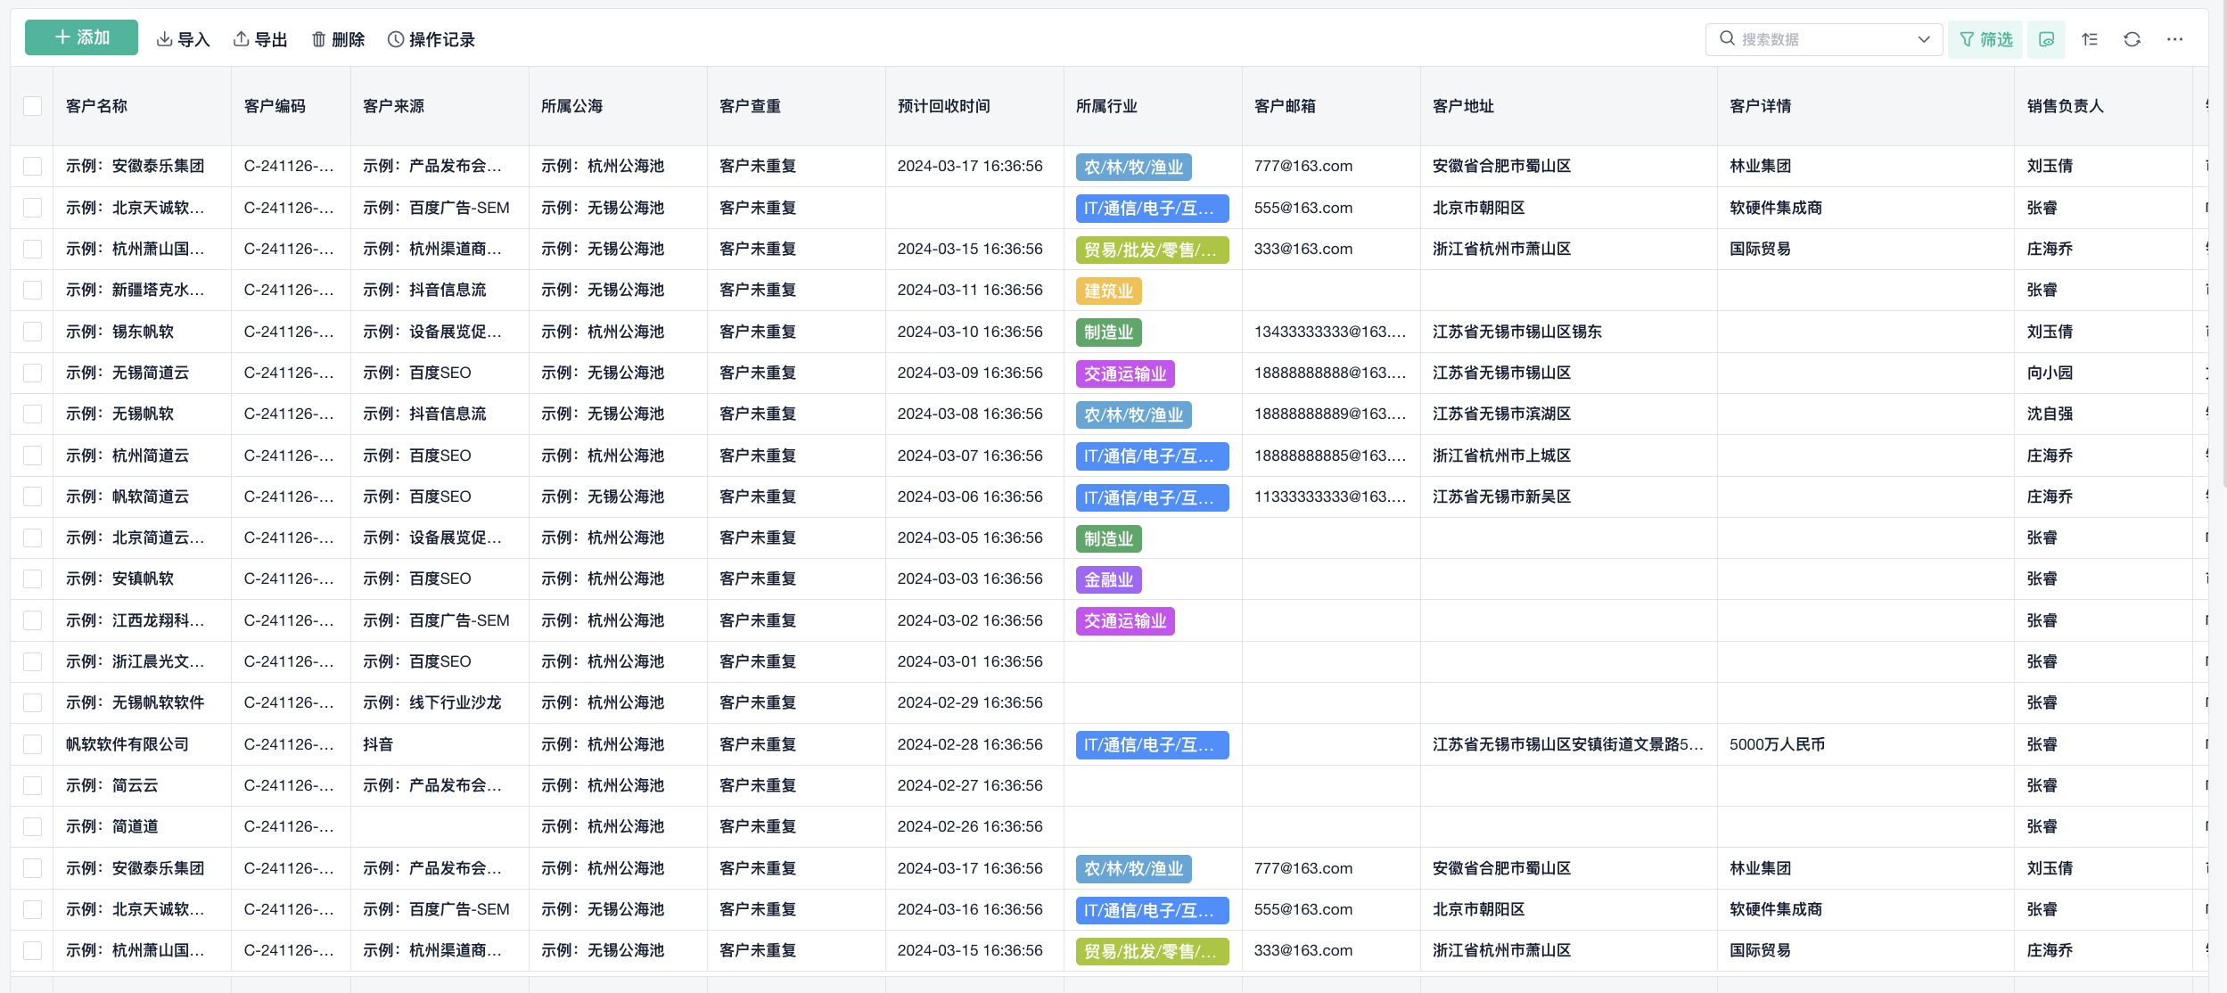Screen dimensions: 2227x993
Task: Click the purple 金融业 industry tag
Action: [x=1108, y=579]
